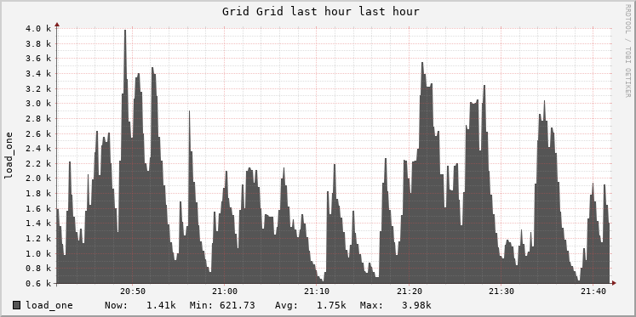Click the Avg 1.75k statistic

(x=310, y=305)
